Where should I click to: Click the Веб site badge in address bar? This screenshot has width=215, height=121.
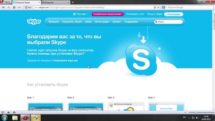28,7
